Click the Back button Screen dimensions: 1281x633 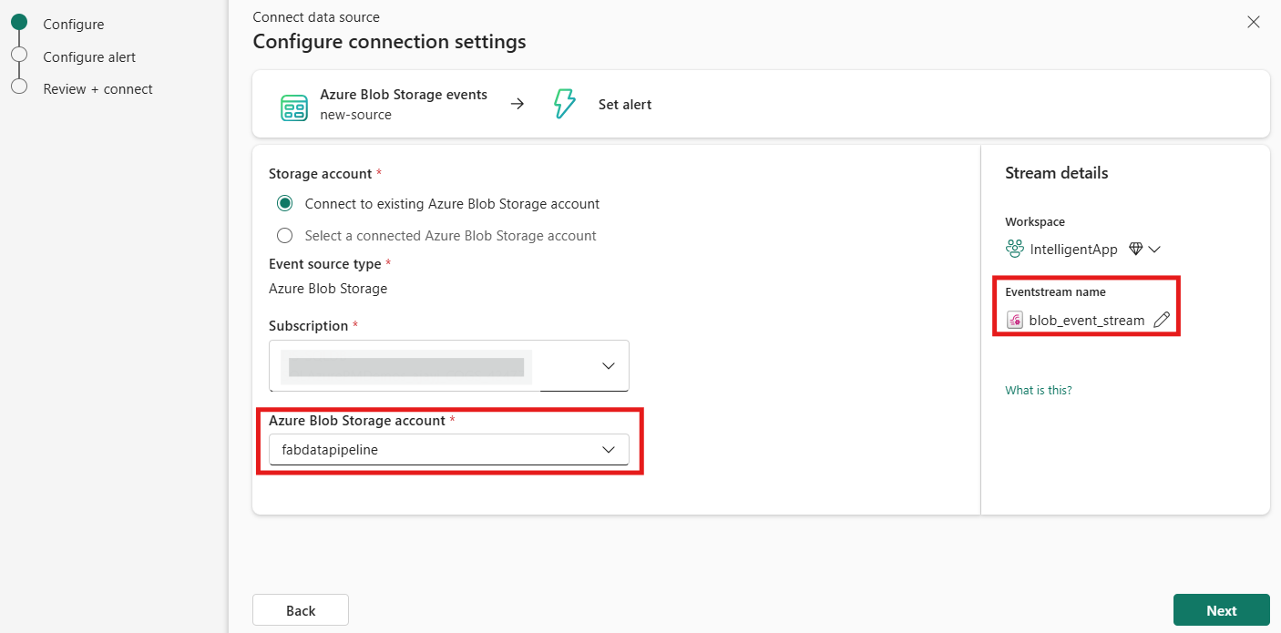tap(301, 610)
